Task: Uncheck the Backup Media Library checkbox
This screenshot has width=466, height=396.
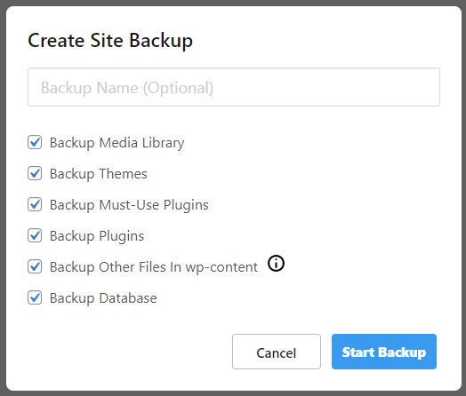Action: pos(35,142)
